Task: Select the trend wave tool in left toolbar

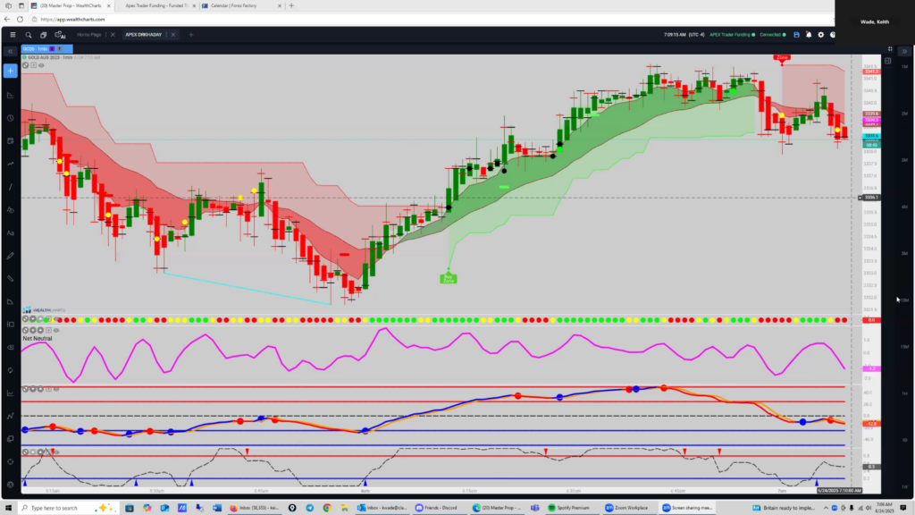Action: [11, 165]
